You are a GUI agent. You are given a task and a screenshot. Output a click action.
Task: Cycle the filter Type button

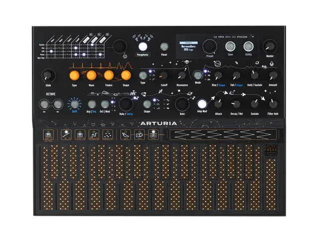[143, 75]
